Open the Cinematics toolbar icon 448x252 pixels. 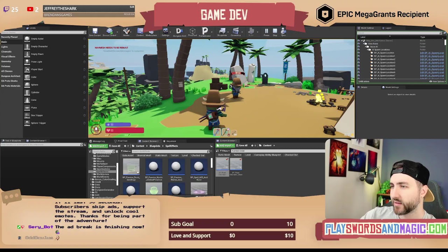click(236, 32)
